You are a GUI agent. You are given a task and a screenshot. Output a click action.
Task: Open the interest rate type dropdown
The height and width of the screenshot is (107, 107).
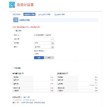44,47
